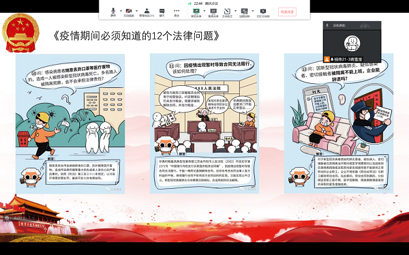Viewport: 409px width, 255px height.
Task: Expand the annotation options arrow
Action: 236,11
